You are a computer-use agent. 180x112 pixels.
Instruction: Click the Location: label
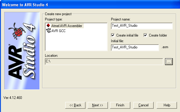(x=51, y=56)
